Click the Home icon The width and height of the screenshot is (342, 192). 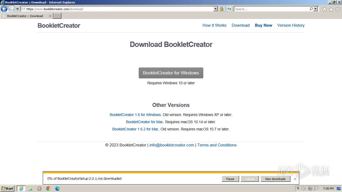[324, 9]
